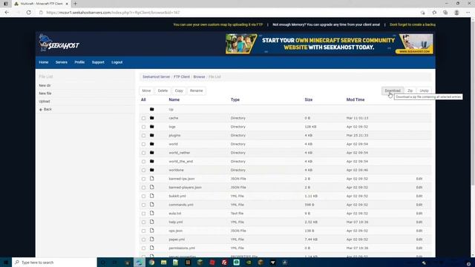475x267 pixels.
Task: Open the world_nether folder icon
Action: click(x=151, y=153)
